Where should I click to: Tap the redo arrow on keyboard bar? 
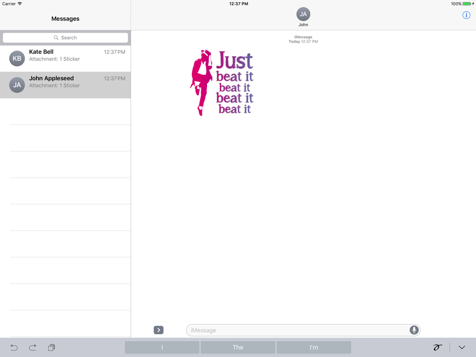pos(32,347)
